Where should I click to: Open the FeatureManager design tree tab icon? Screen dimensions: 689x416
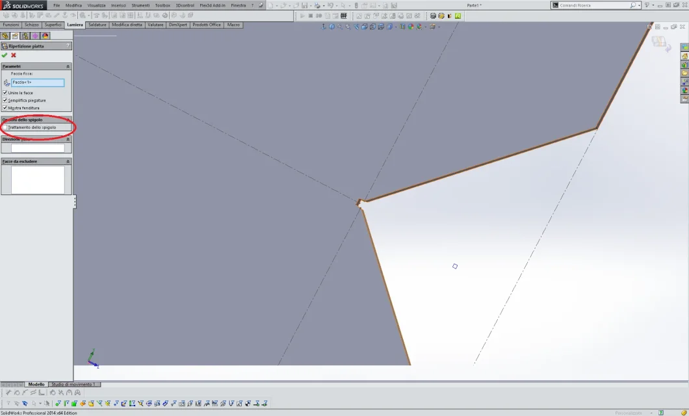5,36
